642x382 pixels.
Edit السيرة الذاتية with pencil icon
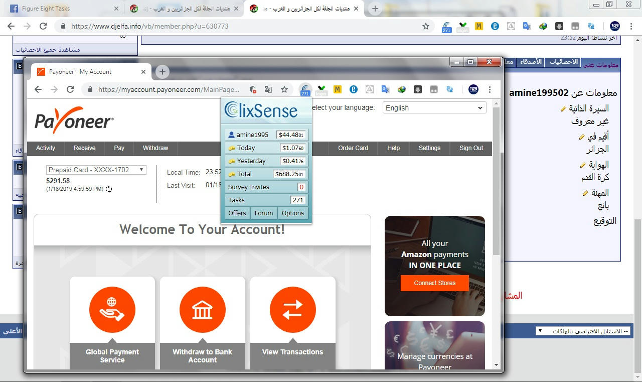(563, 108)
